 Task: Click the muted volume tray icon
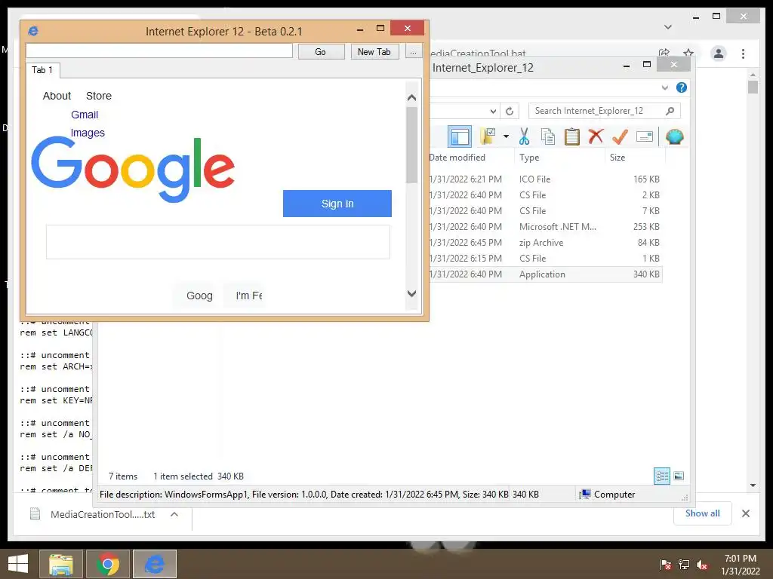point(702,565)
